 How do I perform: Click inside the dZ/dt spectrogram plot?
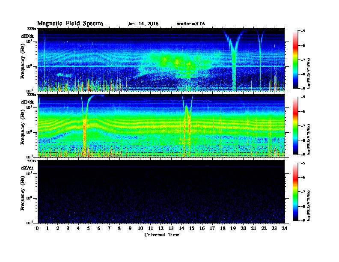(x=161, y=192)
